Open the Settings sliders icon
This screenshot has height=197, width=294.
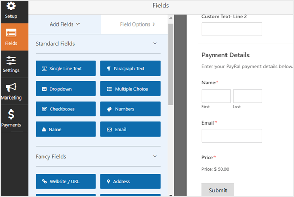[11, 60]
